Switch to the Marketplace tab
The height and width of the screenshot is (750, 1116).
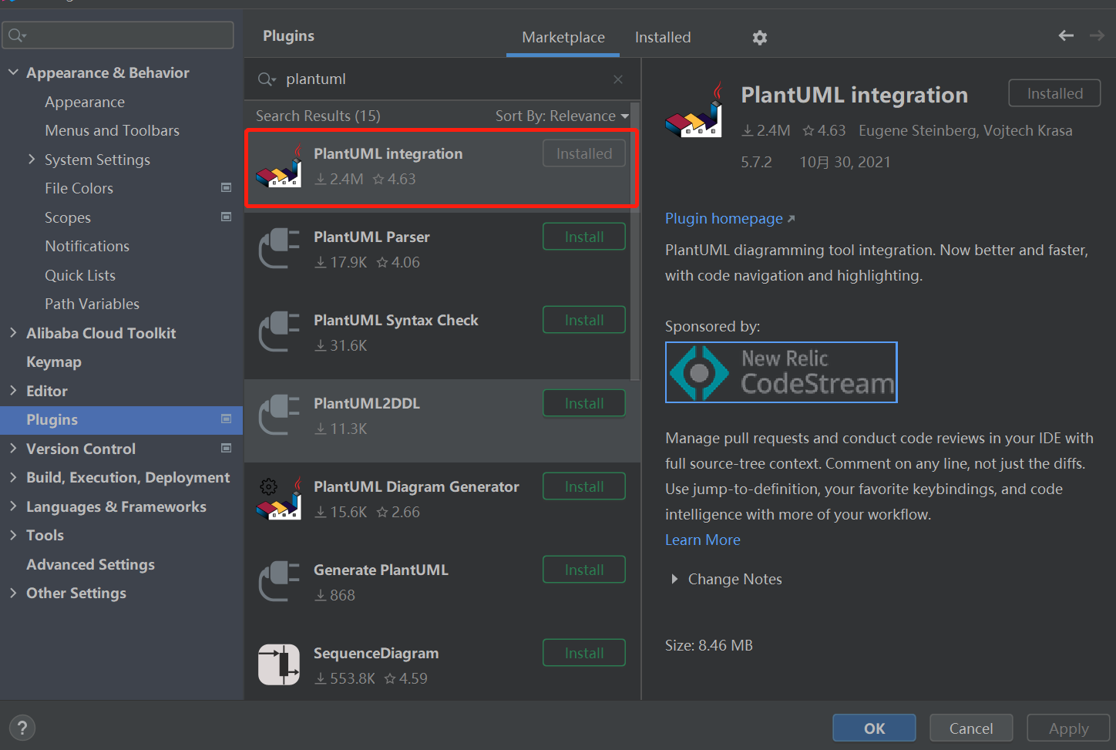(563, 37)
